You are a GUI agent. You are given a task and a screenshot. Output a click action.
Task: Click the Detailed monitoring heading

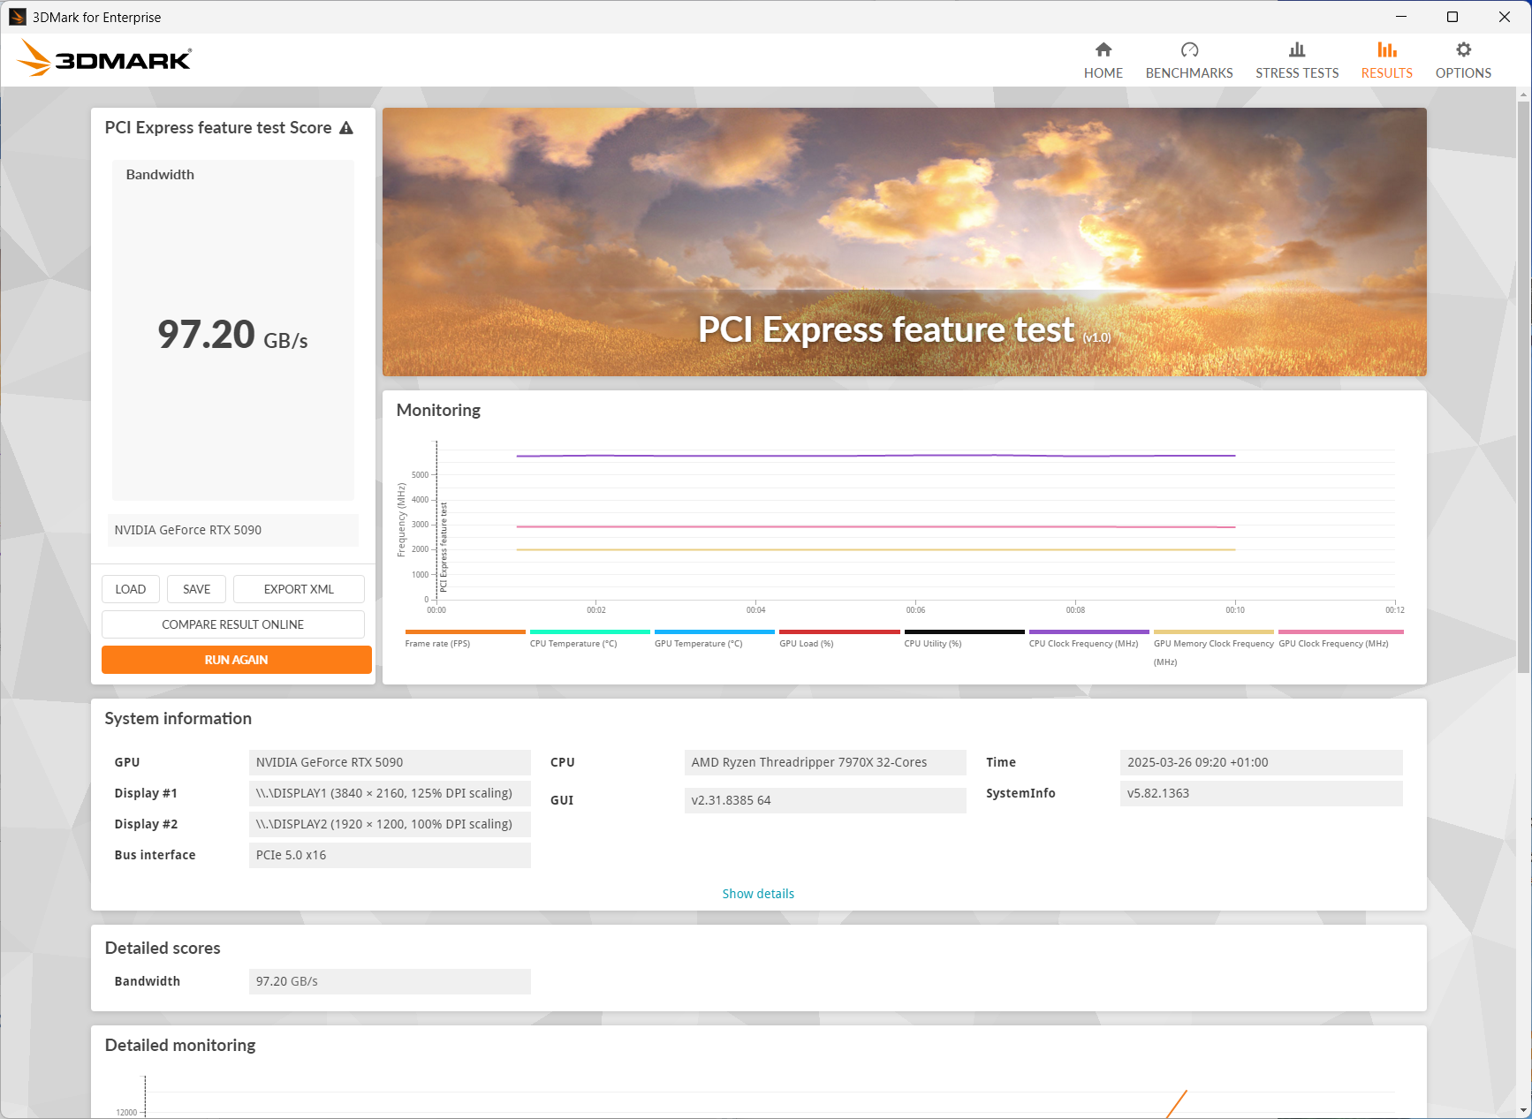tap(180, 1045)
